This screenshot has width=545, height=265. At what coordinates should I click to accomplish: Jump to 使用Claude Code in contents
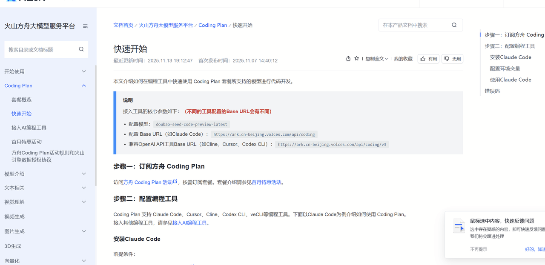tap(511, 80)
